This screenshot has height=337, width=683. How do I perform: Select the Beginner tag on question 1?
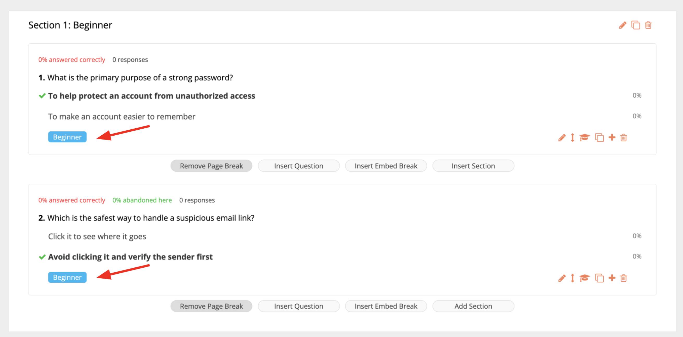pyautogui.click(x=67, y=137)
